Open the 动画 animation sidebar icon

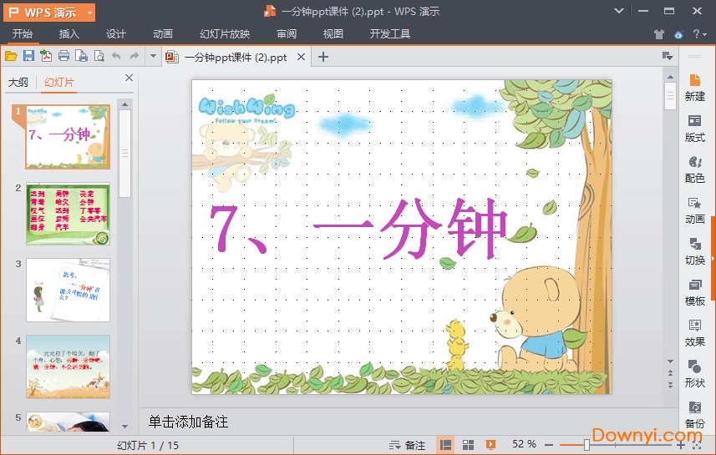[x=694, y=210]
